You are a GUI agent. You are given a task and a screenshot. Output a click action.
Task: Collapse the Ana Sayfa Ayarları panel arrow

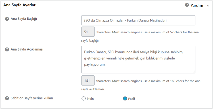coord(208,6)
